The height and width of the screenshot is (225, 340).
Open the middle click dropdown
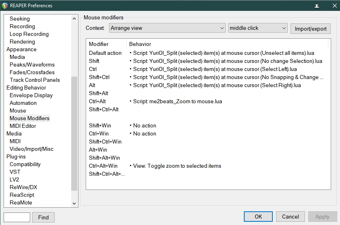(258, 28)
